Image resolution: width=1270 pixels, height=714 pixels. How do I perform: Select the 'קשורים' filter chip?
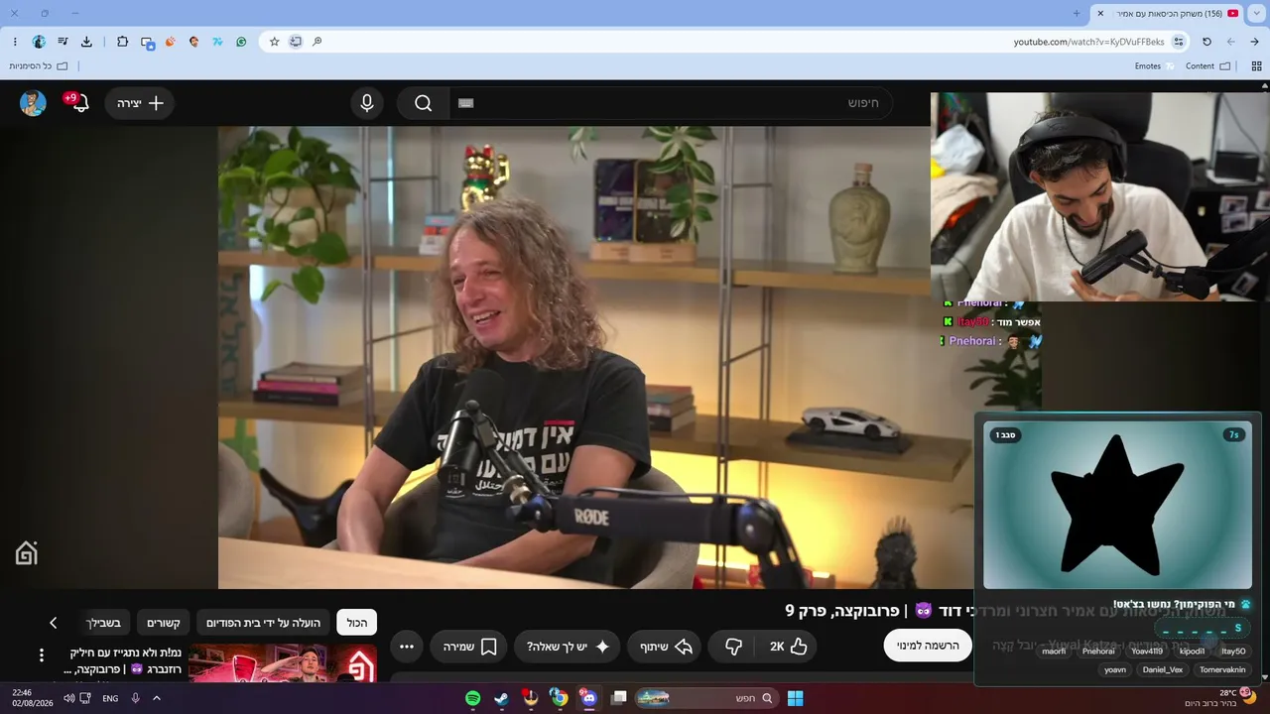[x=164, y=623]
